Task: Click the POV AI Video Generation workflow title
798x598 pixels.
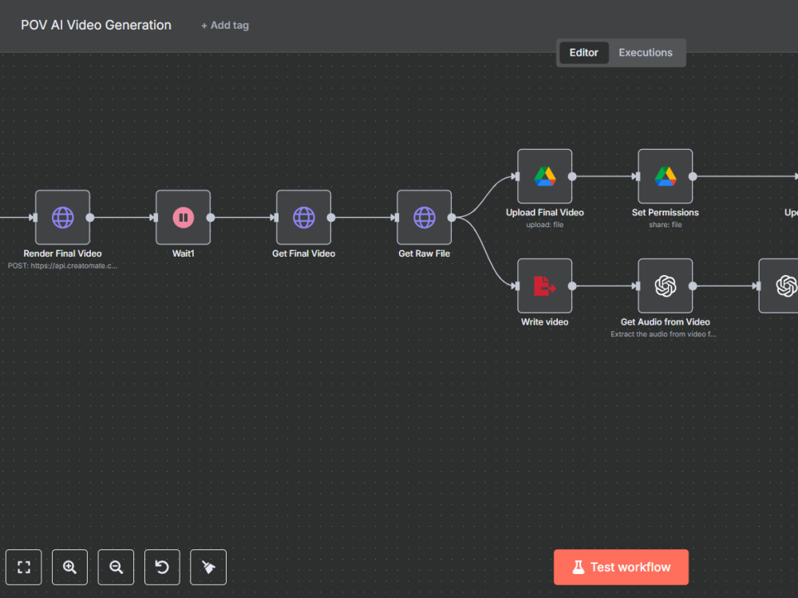Action: (x=97, y=25)
